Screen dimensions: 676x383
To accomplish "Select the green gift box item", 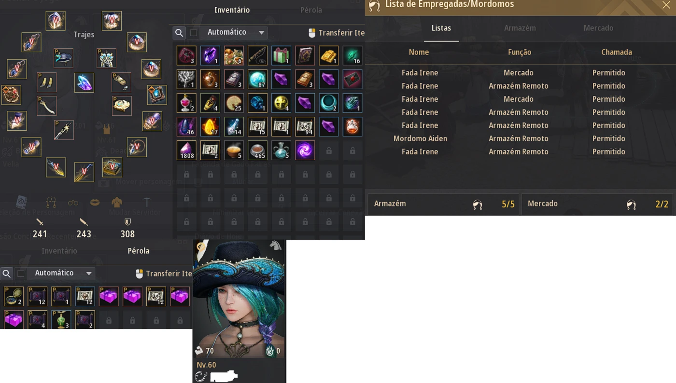I will [x=281, y=55].
